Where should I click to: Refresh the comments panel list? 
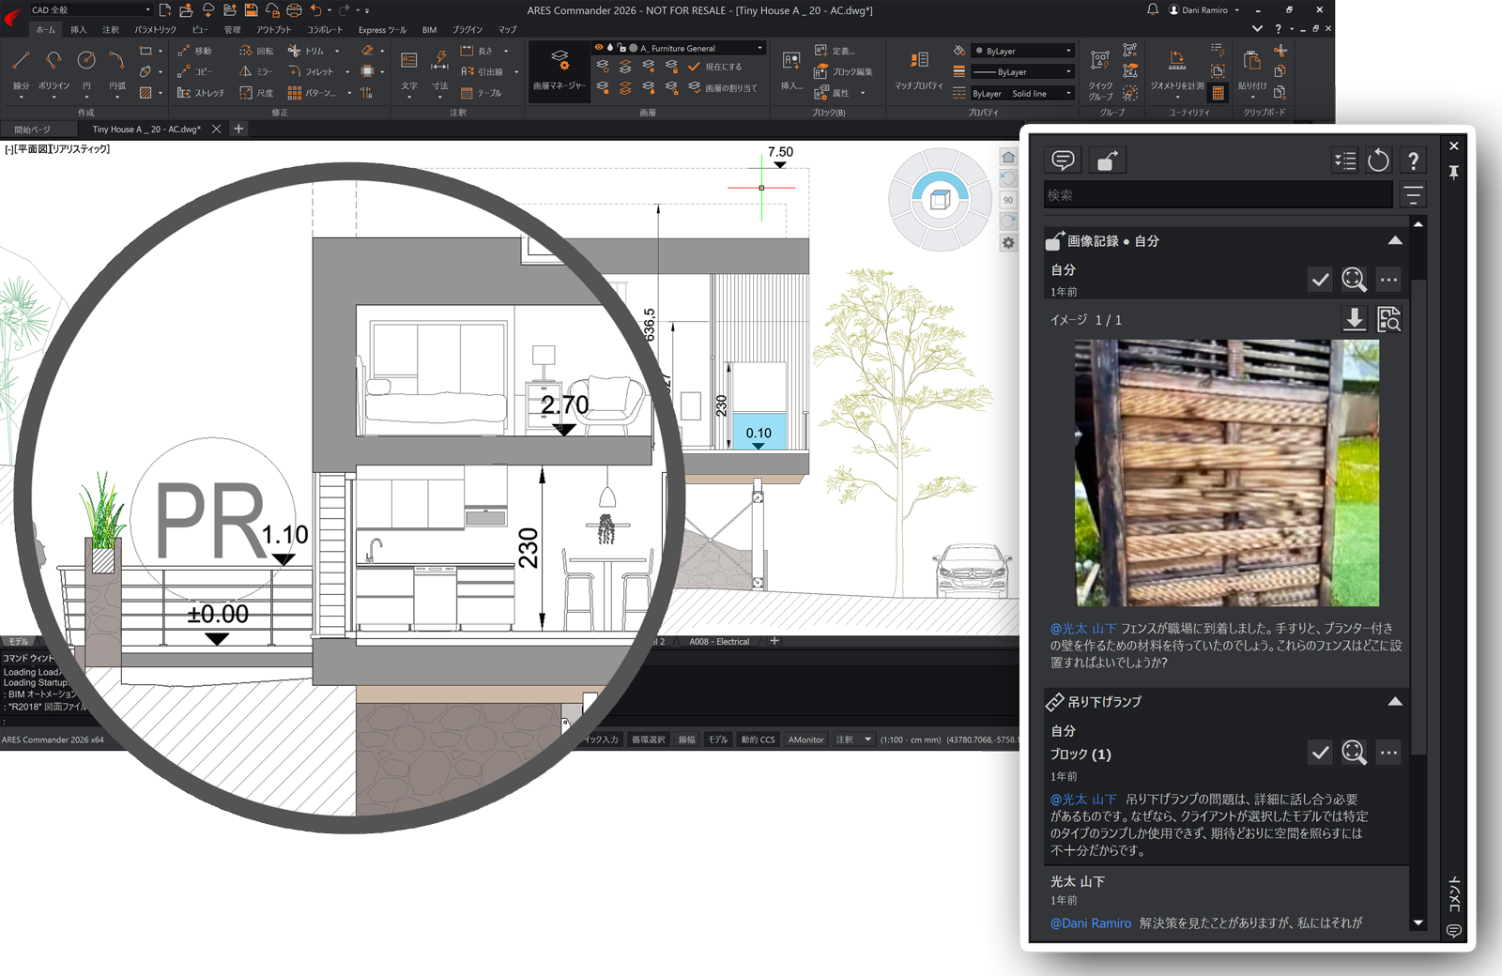point(1378,160)
